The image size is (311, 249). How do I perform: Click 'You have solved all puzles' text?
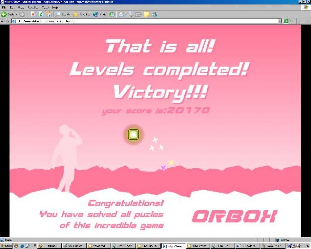pyautogui.click(x=102, y=214)
